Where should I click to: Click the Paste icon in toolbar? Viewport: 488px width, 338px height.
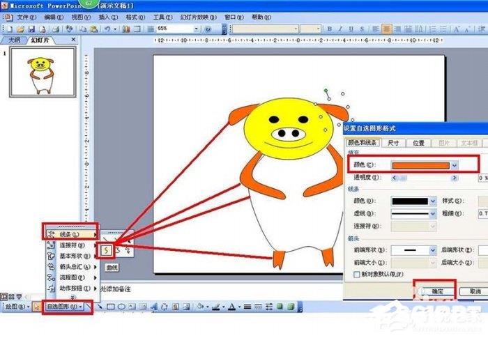(x=93, y=29)
